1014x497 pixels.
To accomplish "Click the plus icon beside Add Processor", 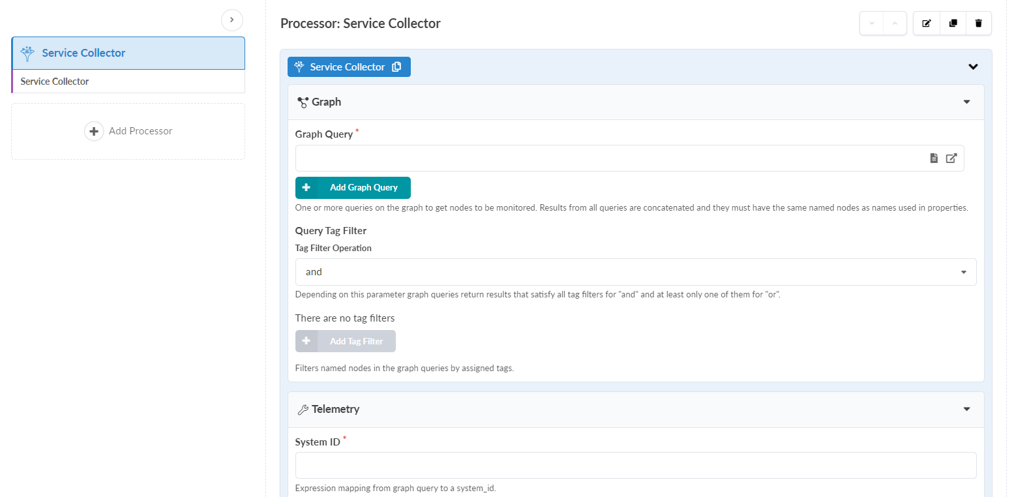I will click(94, 131).
